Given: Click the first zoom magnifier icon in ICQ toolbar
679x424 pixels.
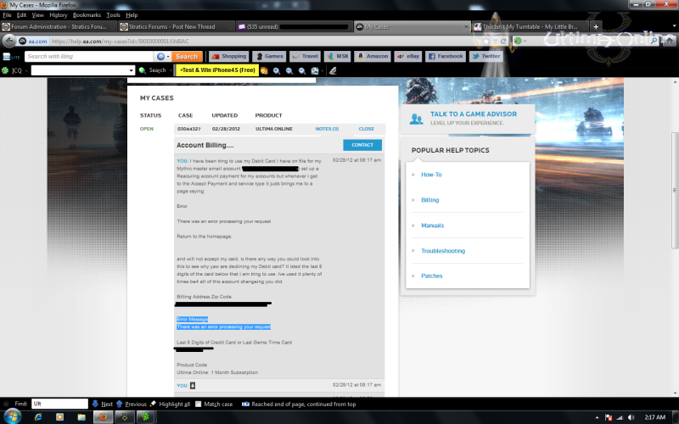Looking at the screenshot, I should click(277, 70).
